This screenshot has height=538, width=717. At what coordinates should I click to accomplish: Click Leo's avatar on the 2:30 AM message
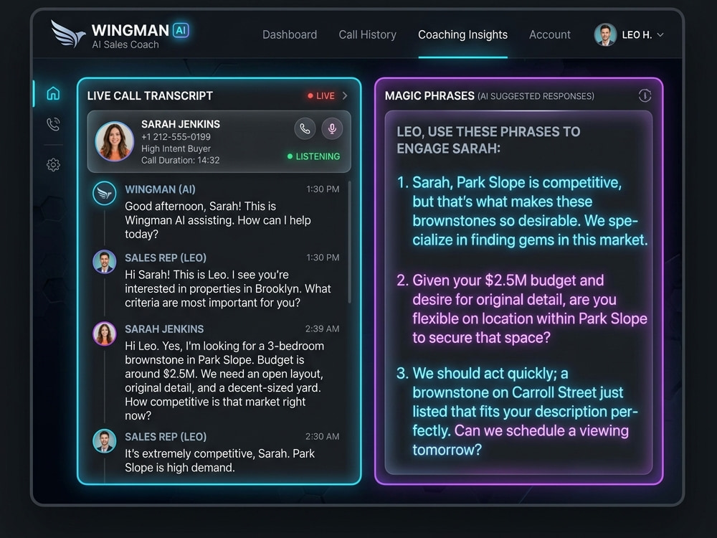104,441
